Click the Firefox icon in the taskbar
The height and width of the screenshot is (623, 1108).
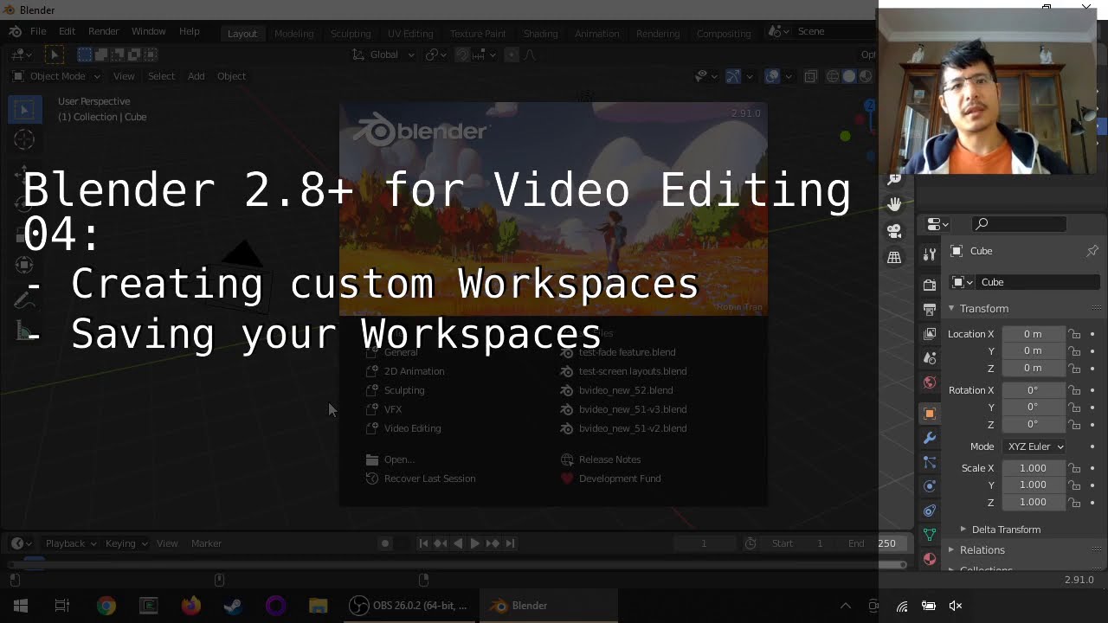190,606
